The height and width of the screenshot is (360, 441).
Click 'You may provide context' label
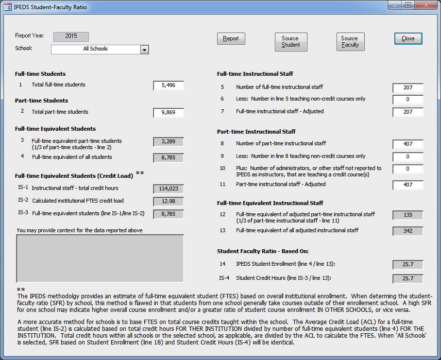pyautogui.click(x=80, y=230)
